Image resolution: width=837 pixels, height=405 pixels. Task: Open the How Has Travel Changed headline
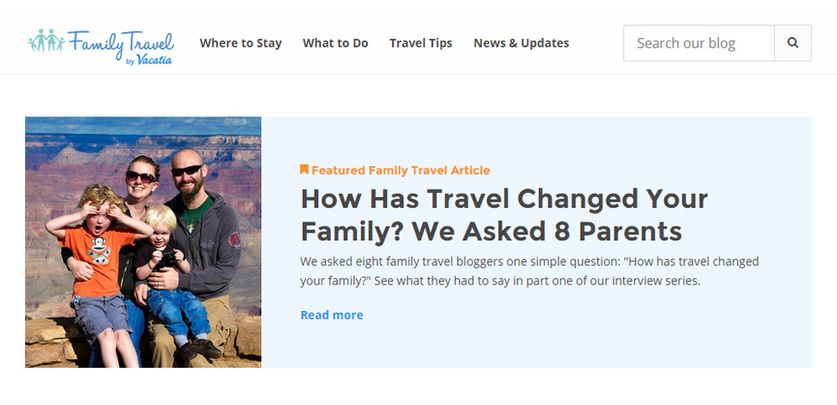tap(504, 215)
